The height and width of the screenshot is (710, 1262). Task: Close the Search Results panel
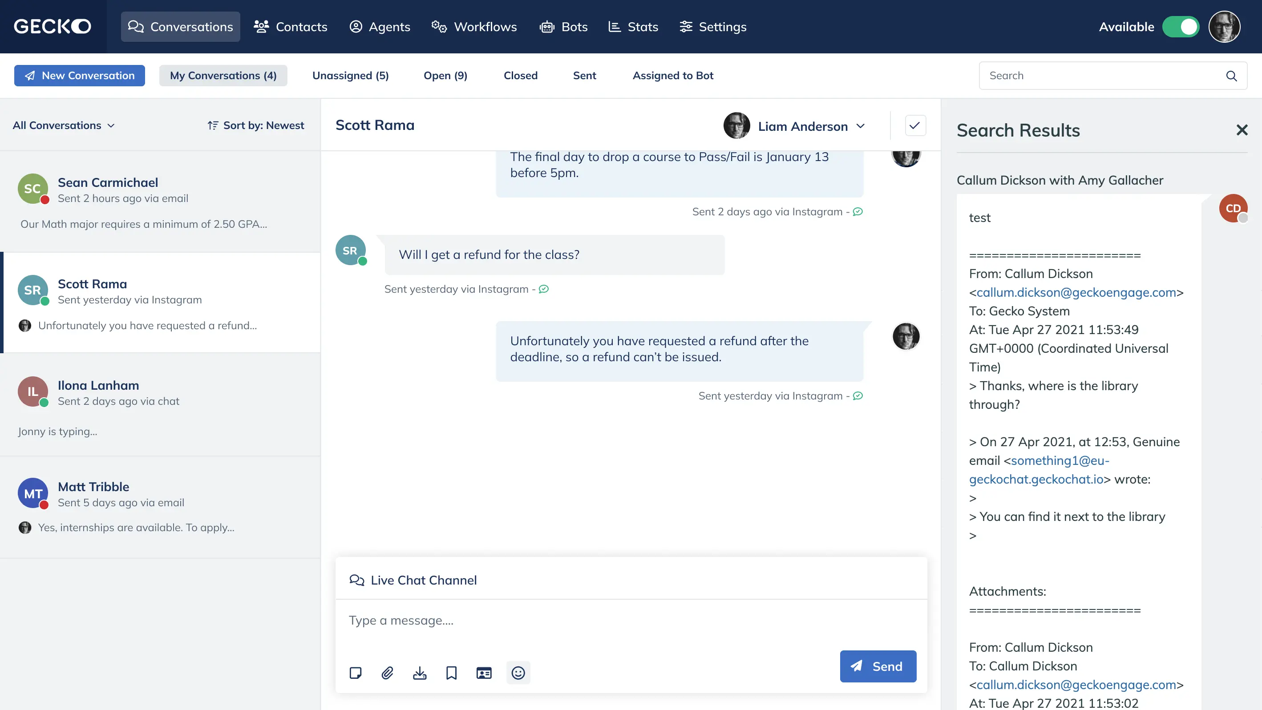(x=1242, y=130)
